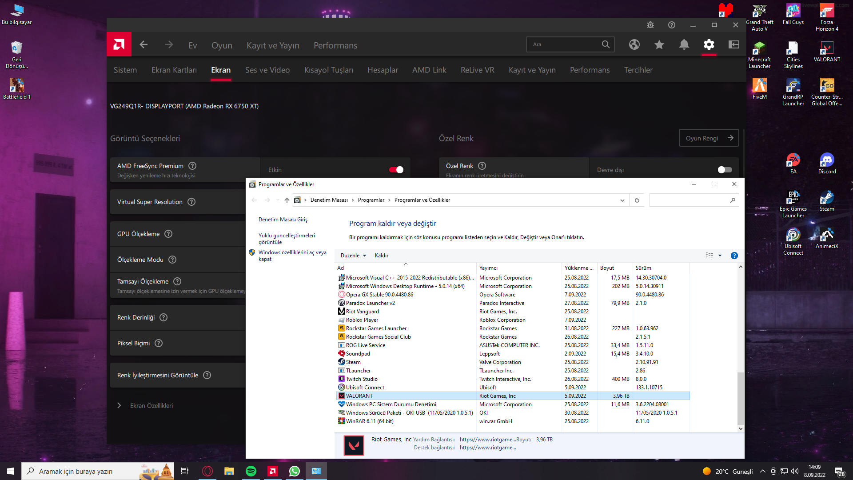Screen dimensions: 853x480
Task: Show GPU Ölçekleme help icon
Action: click(x=168, y=234)
